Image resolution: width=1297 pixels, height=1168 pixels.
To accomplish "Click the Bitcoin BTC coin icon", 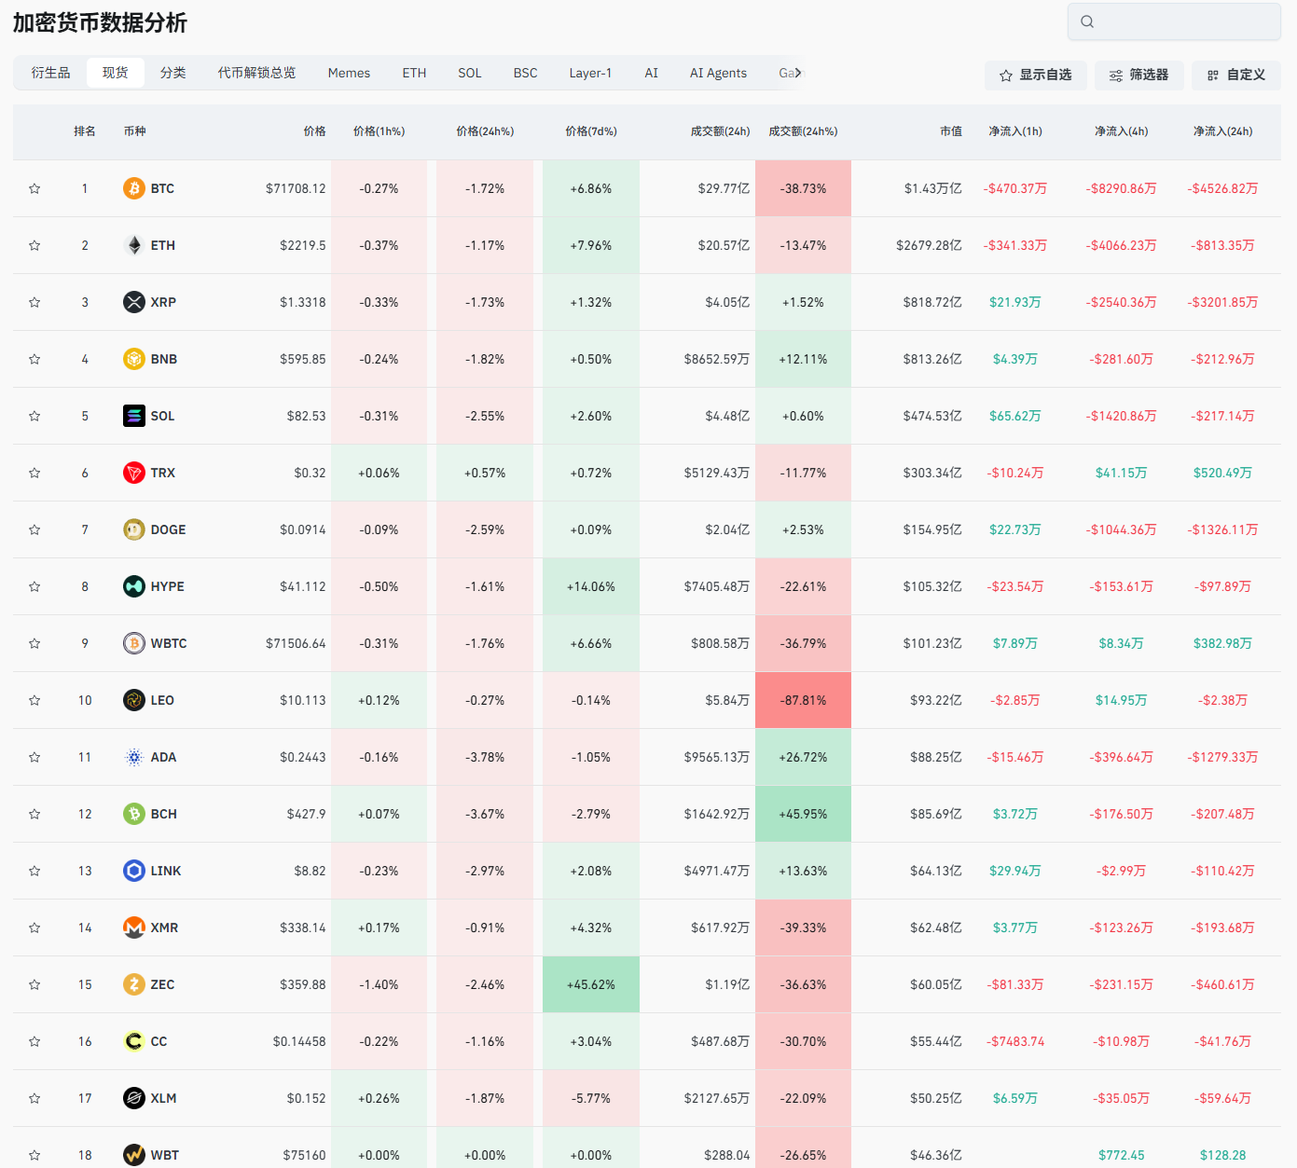I will (134, 188).
